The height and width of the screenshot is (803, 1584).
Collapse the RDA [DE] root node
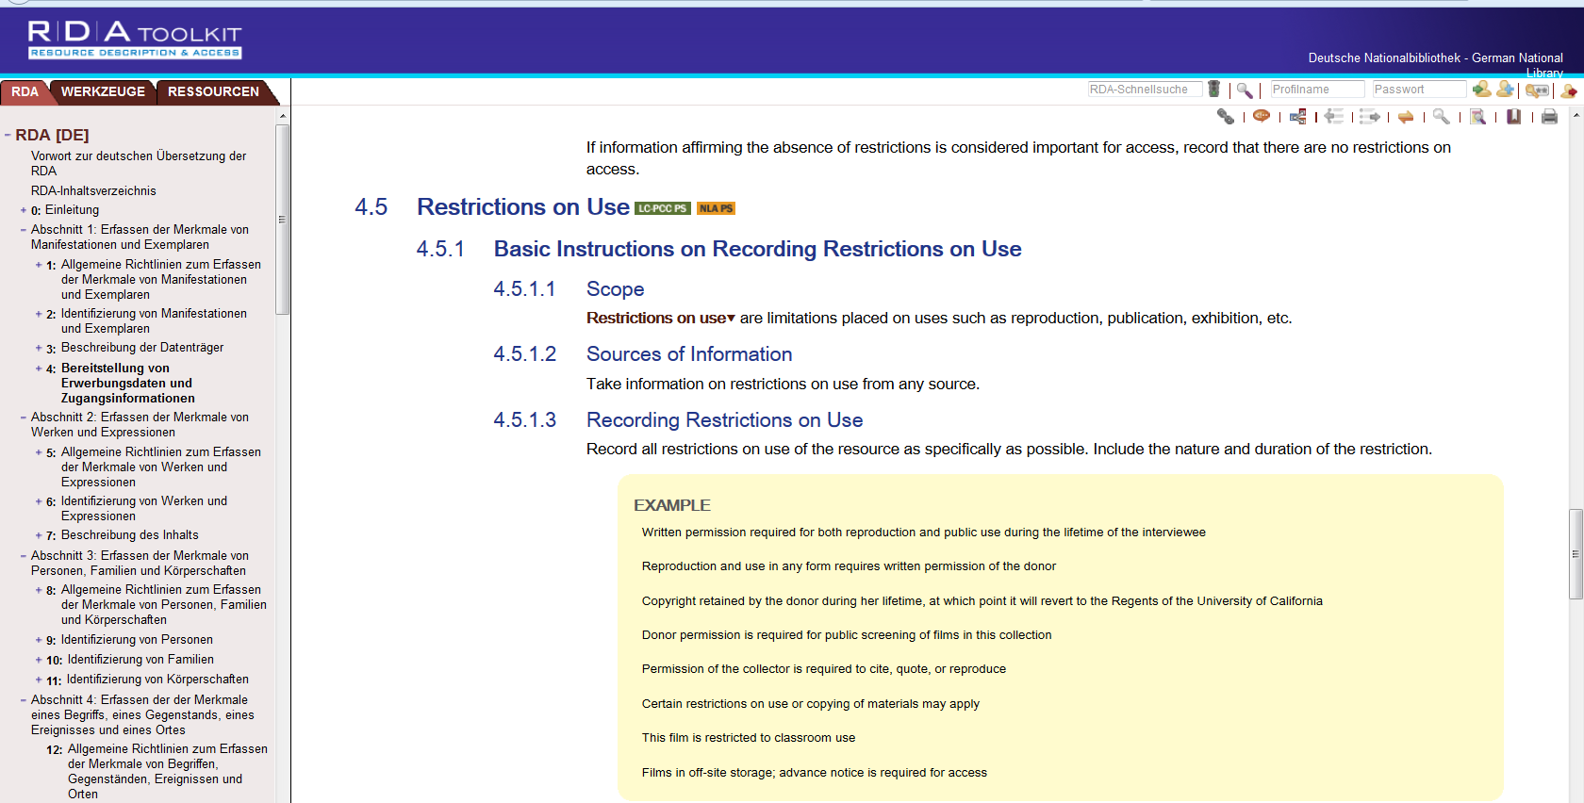(8, 135)
